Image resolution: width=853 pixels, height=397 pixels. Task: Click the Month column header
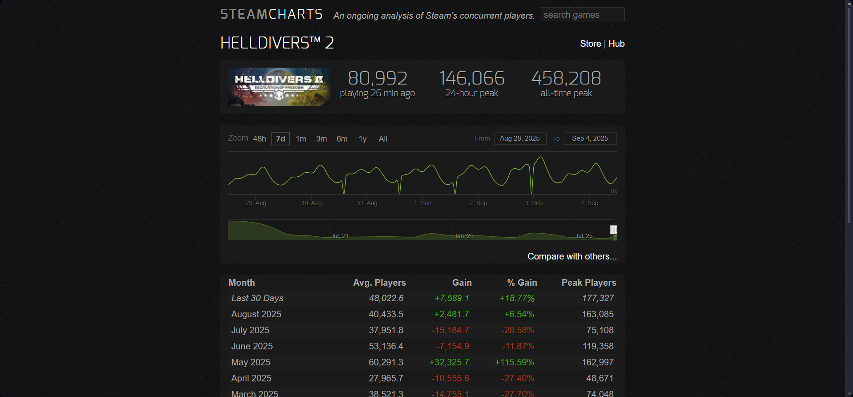(x=241, y=283)
